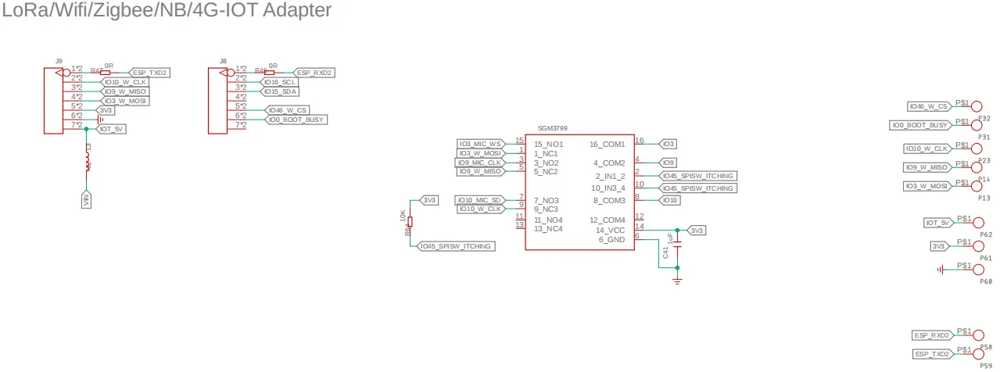Click the J9 connector symbol
Screen dimensions: 1000x372
pos(53,100)
